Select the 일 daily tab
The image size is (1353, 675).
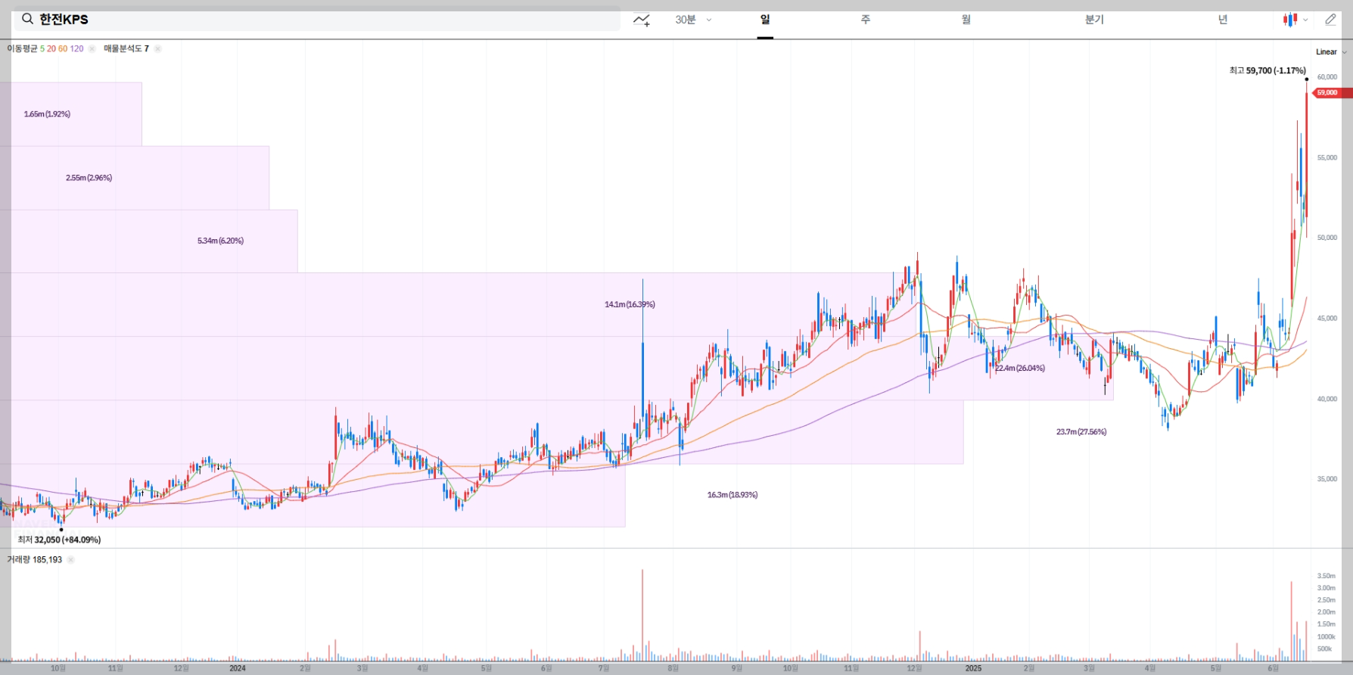(x=765, y=20)
